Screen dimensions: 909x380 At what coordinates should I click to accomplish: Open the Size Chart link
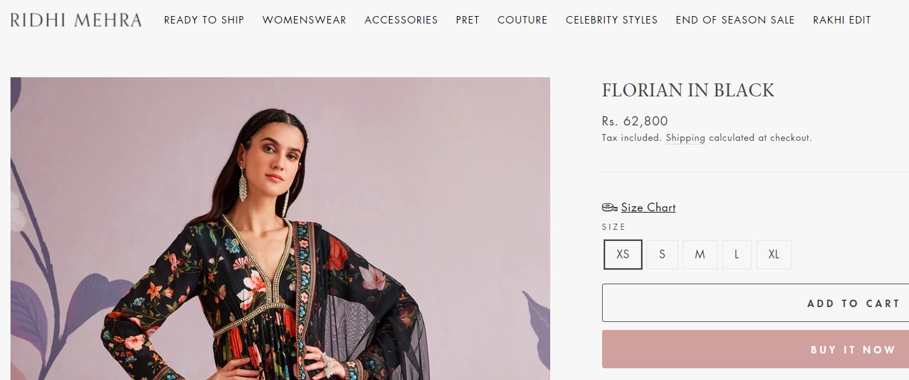pyautogui.click(x=648, y=208)
